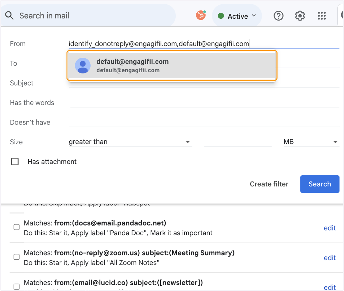
Task: Select the zoom.us filter checkbox
Action: pos(17,257)
